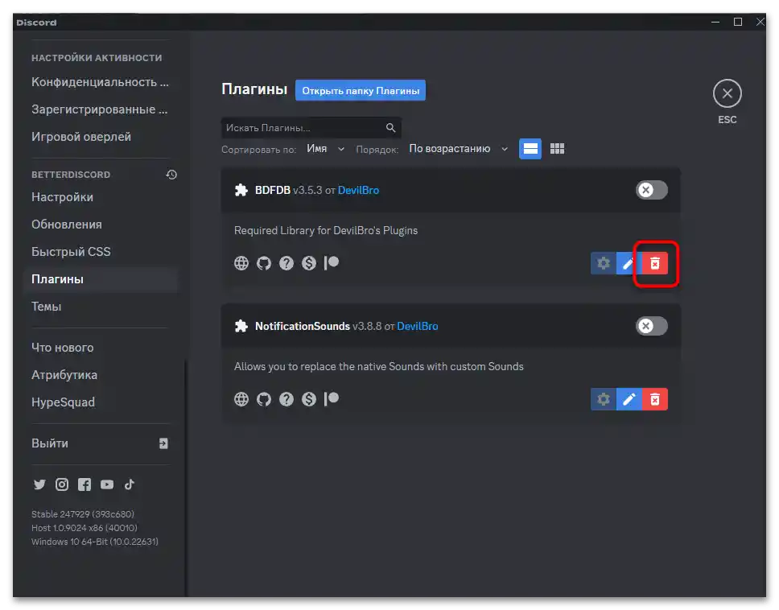
Task: Open DevilBro author link for BDFDB
Action: tap(358, 190)
